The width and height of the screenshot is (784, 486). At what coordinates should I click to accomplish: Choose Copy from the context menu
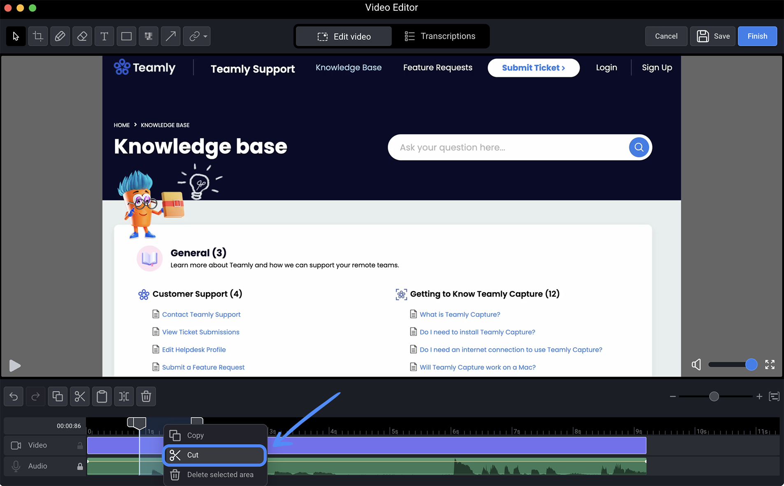pyautogui.click(x=215, y=435)
